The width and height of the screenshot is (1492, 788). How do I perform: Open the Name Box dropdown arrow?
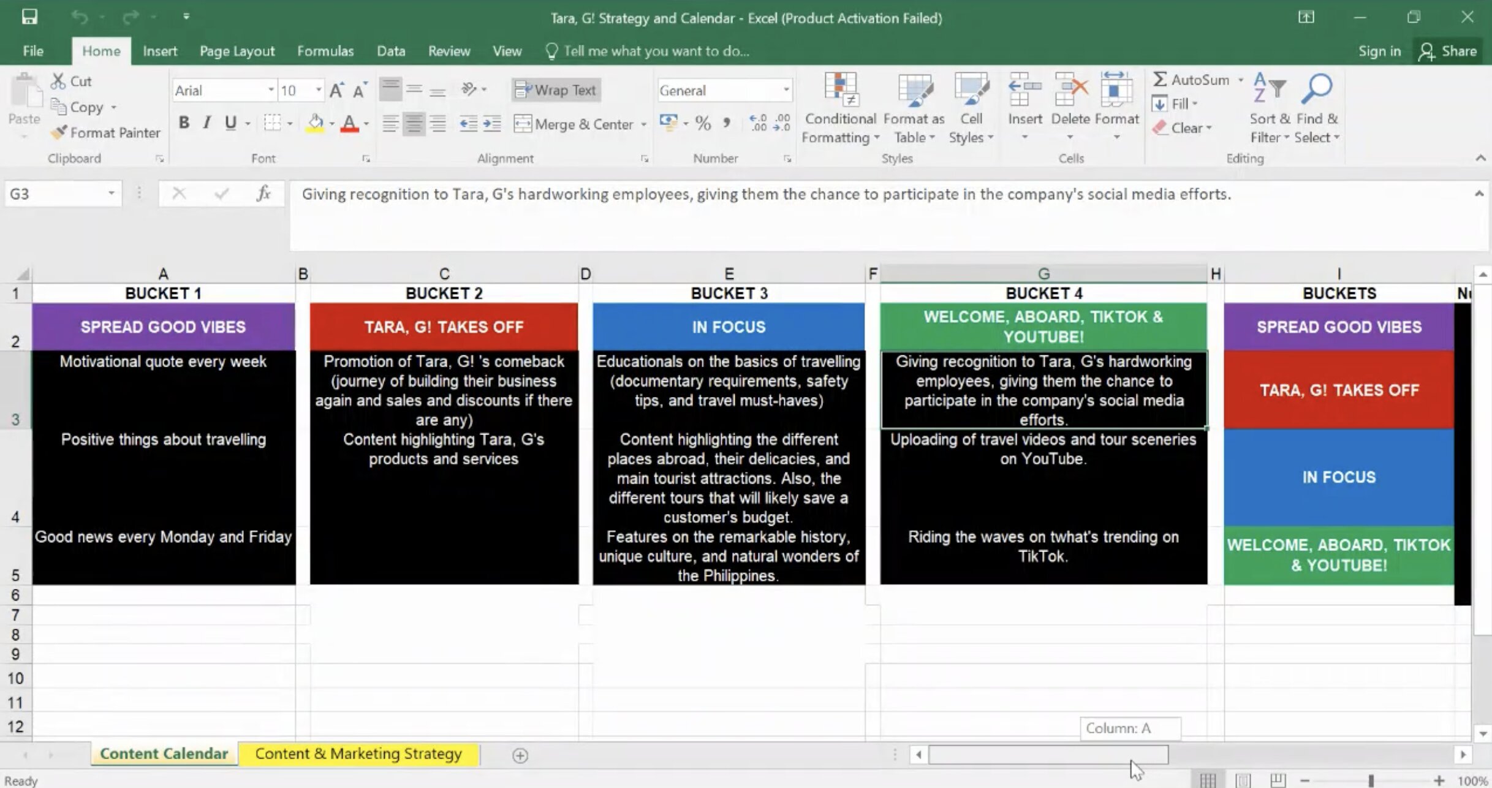[x=111, y=194]
